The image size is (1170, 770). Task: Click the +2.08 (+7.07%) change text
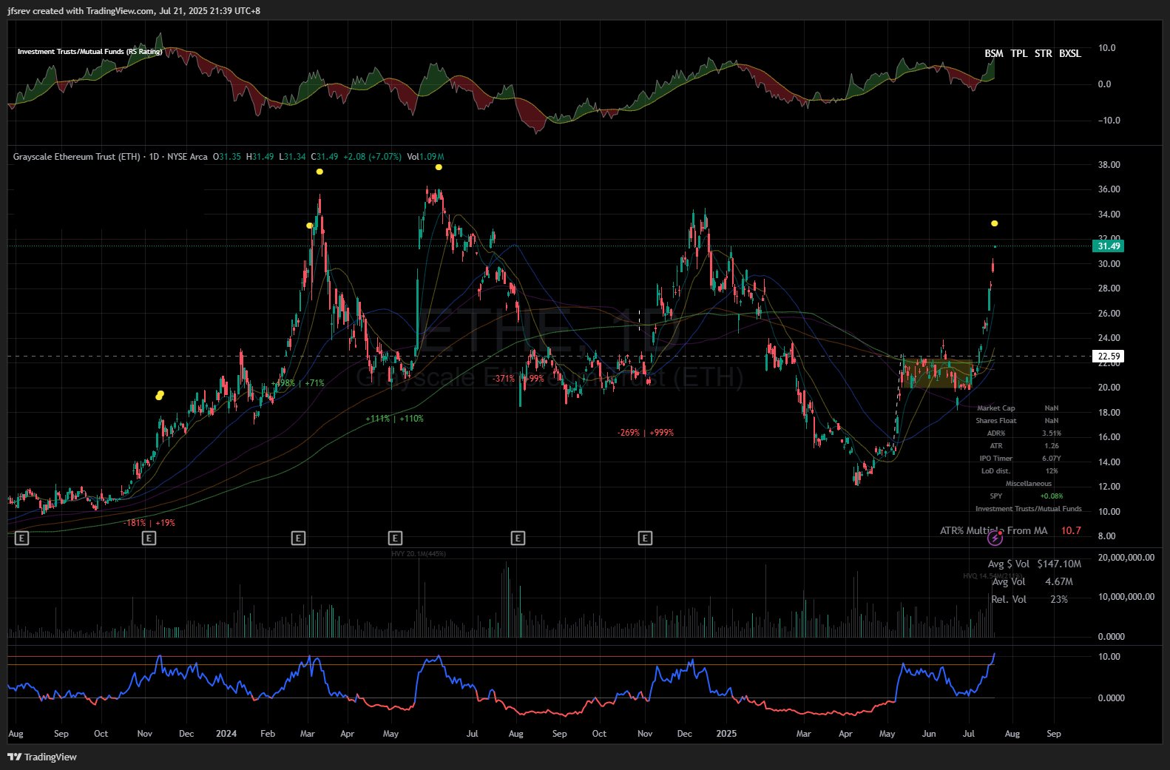click(372, 157)
